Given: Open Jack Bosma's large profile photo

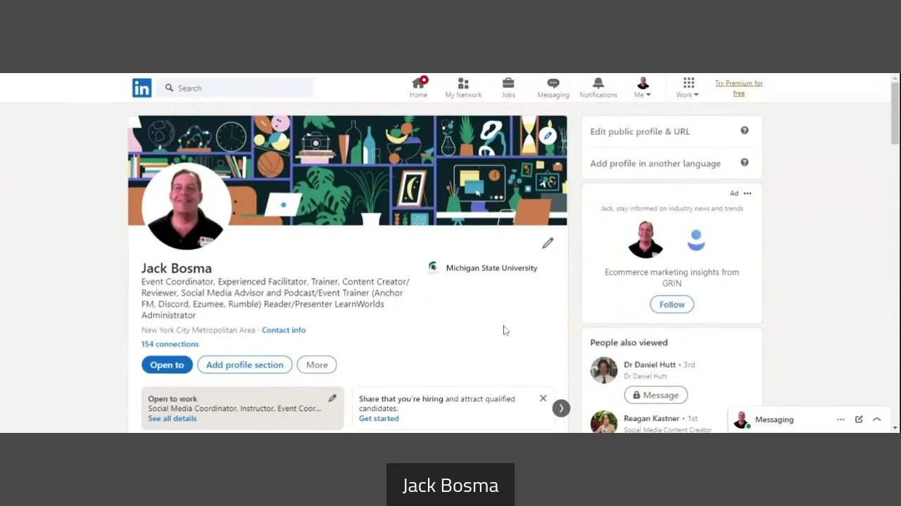Looking at the screenshot, I should [187, 206].
